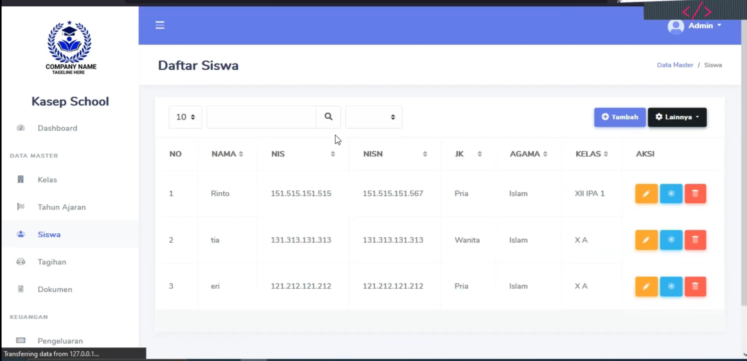Open the empty filter dropdown beside search
The image size is (747, 361).
pos(374,117)
